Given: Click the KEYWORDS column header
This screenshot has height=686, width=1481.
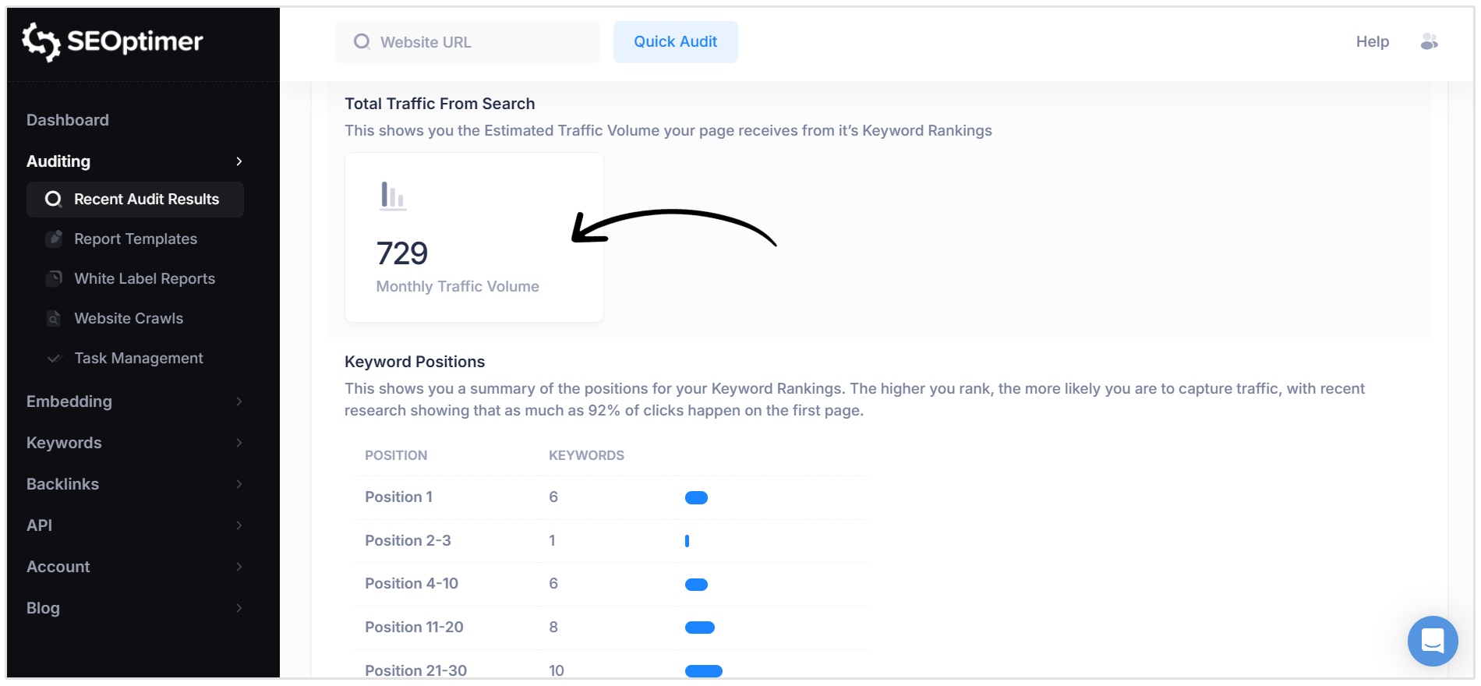Looking at the screenshot, I should pyautogui.click(x=586, y=455).
